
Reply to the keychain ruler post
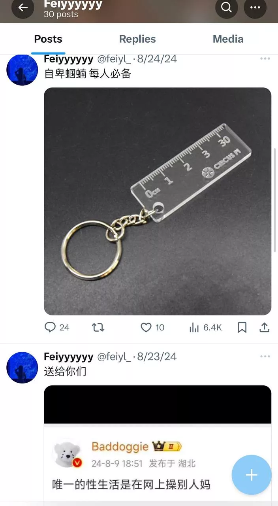coord(56,327)
